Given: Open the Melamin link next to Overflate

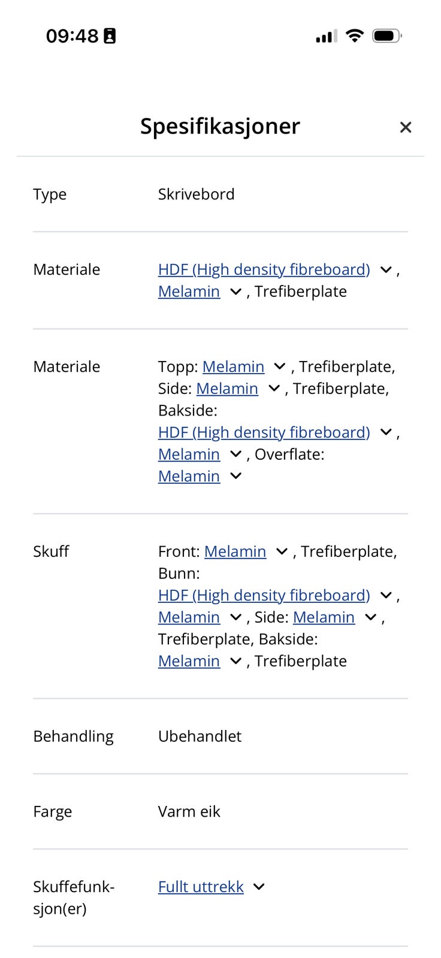Looking at the screenshot, I should pyautogui.click(x=189, y=476).
